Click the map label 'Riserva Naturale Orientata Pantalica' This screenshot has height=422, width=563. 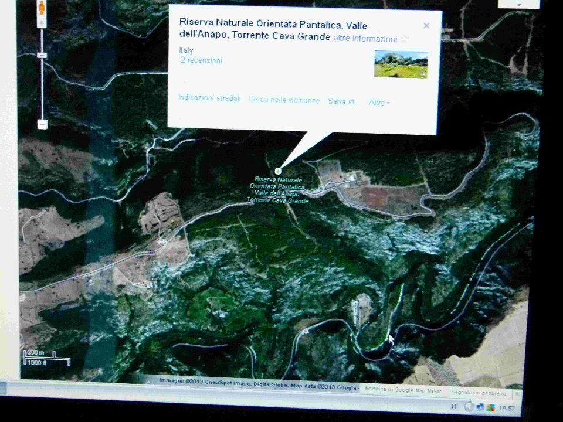coord(278,190)
